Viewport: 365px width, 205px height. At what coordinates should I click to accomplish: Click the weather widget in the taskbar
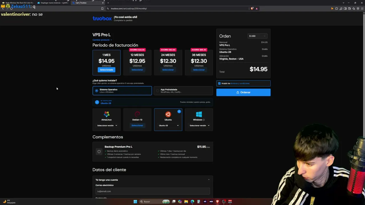(9, 202)
